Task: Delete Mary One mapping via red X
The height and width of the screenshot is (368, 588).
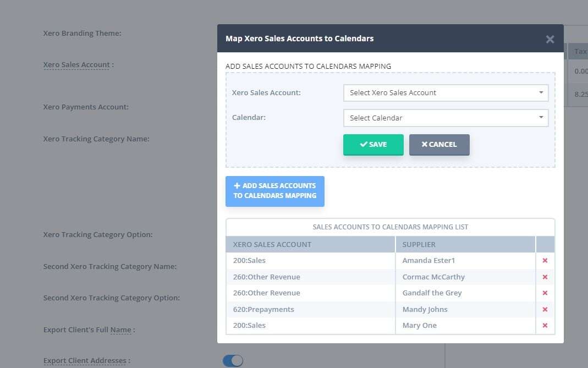Action: 545,325
